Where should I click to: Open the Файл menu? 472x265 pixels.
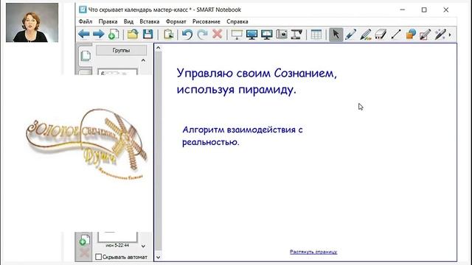click(x=86, y=21)
